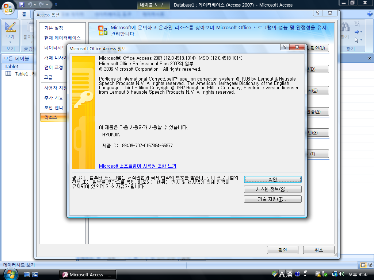Click 모든 테이블 navigation pane header
The width and height of the screenshot is (374, 280).
18,58
